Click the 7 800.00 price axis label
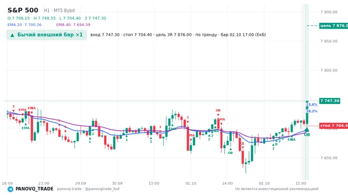 click(x=329, y=70)
